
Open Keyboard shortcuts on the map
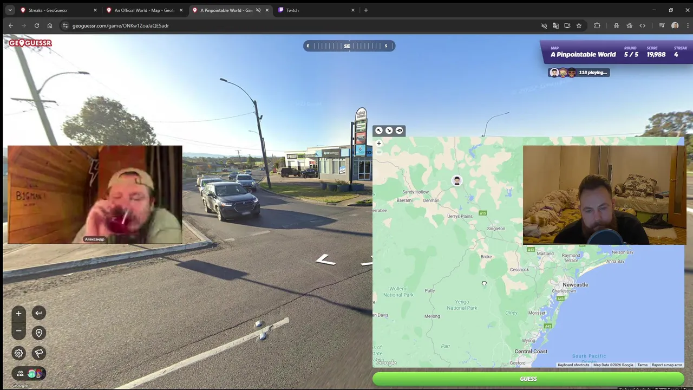[573, 365]
